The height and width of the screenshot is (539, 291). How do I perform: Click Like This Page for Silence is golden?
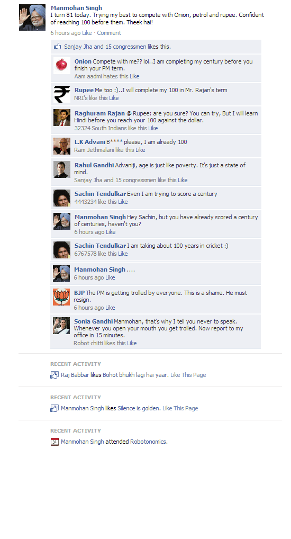click(180, 408)
